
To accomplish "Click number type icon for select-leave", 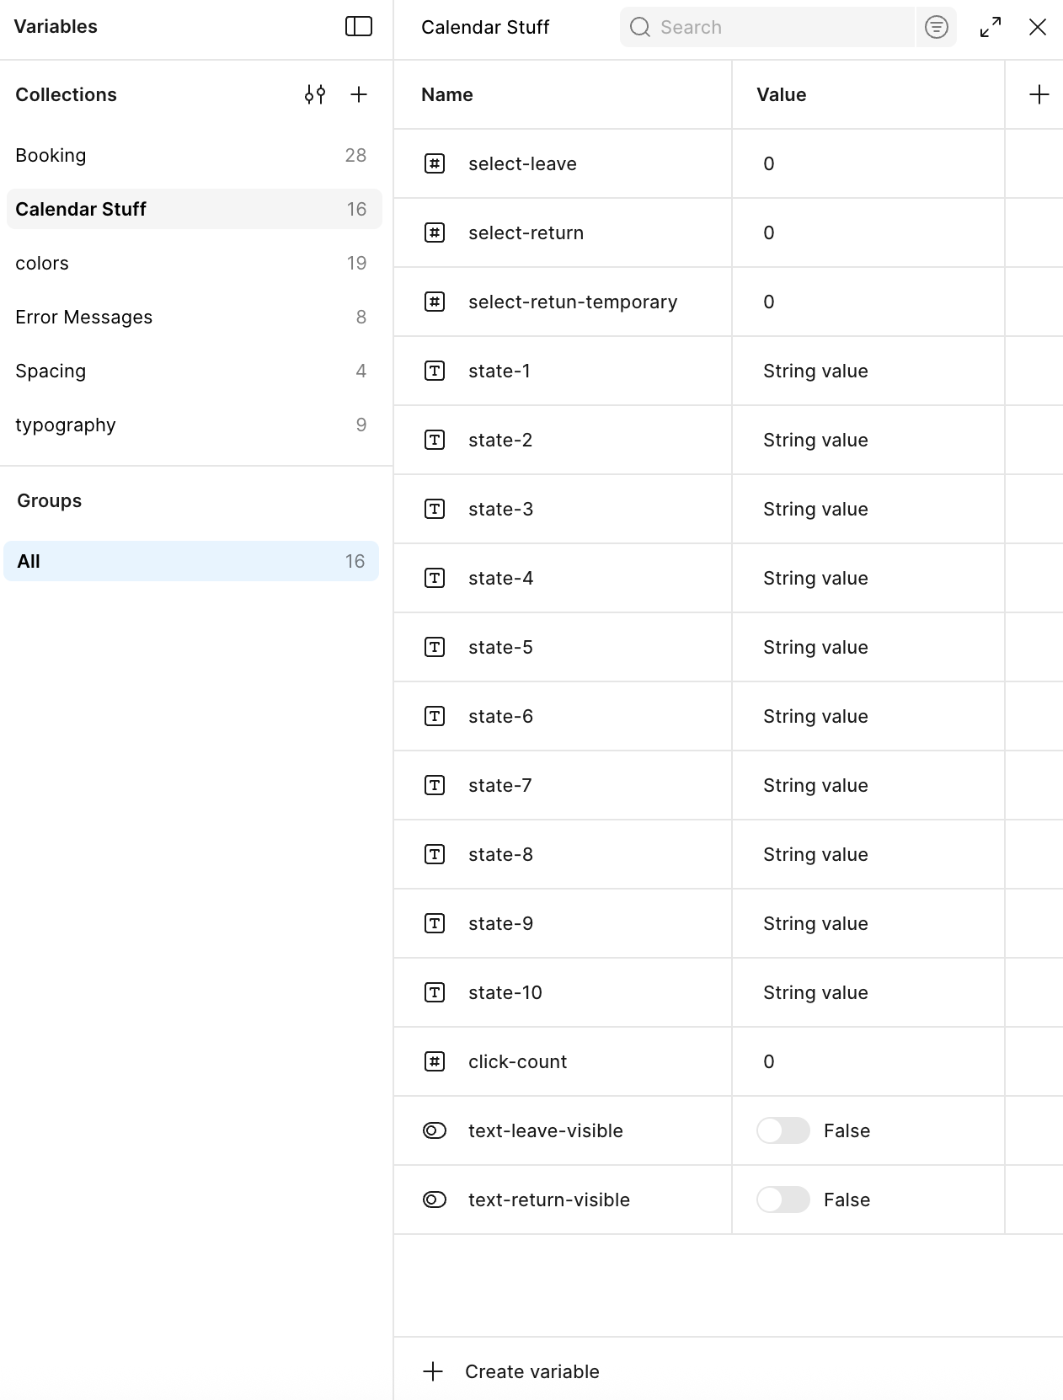I will 435,163.
